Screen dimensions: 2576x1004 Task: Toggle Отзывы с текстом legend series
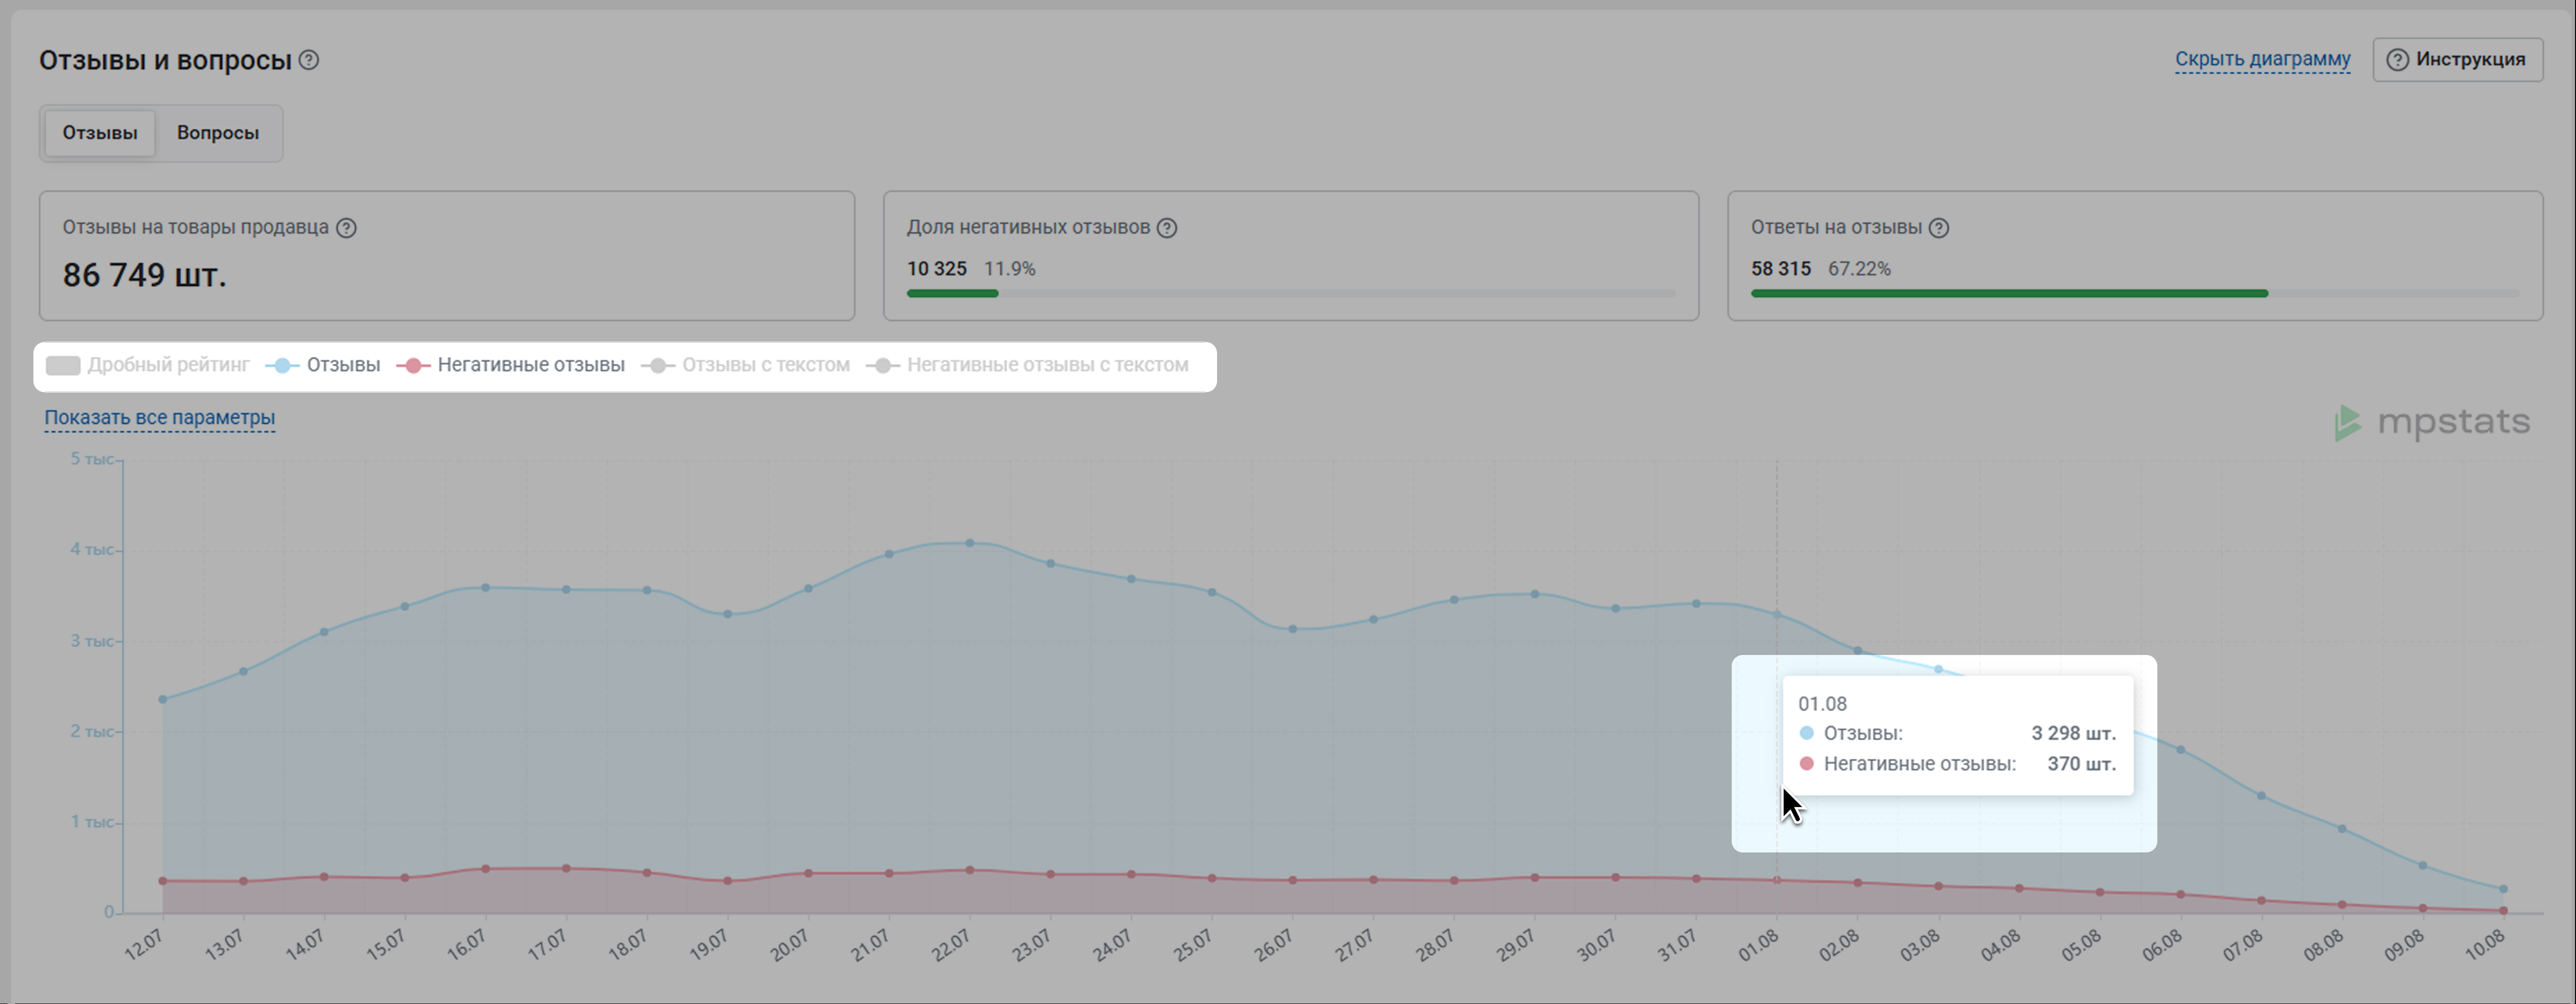746,365
